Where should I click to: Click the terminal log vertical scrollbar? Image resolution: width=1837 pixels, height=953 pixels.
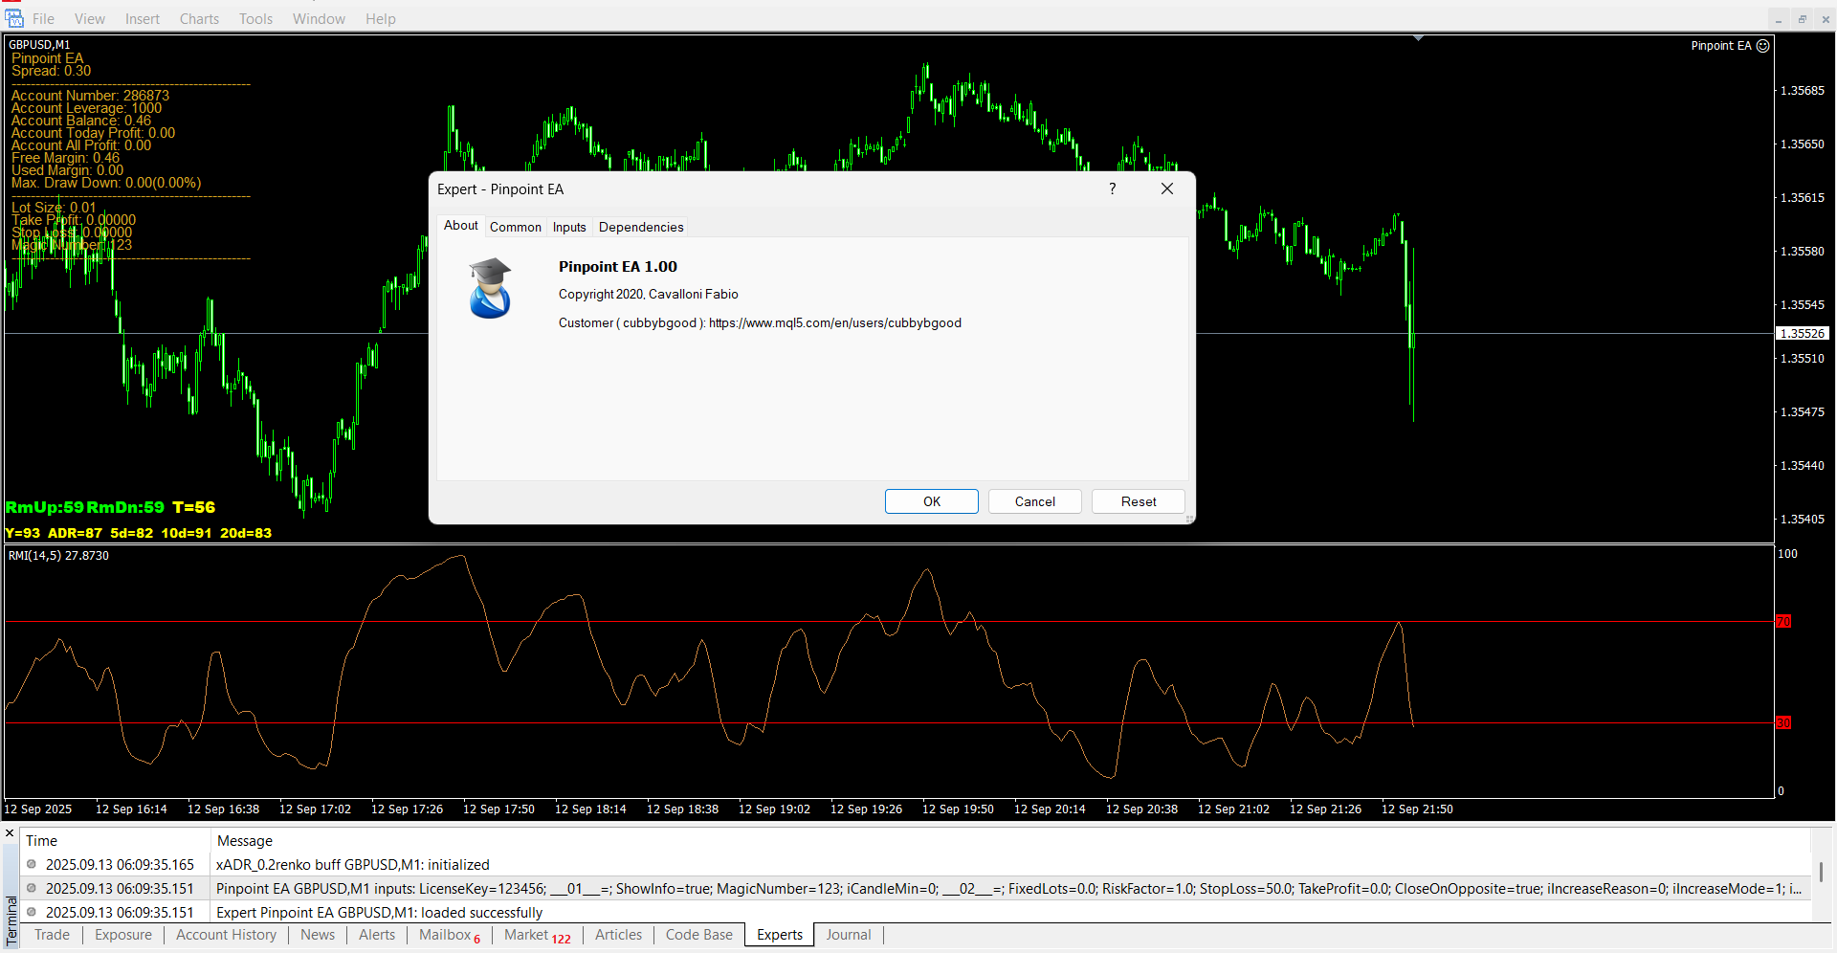(x=1821, y=872)
